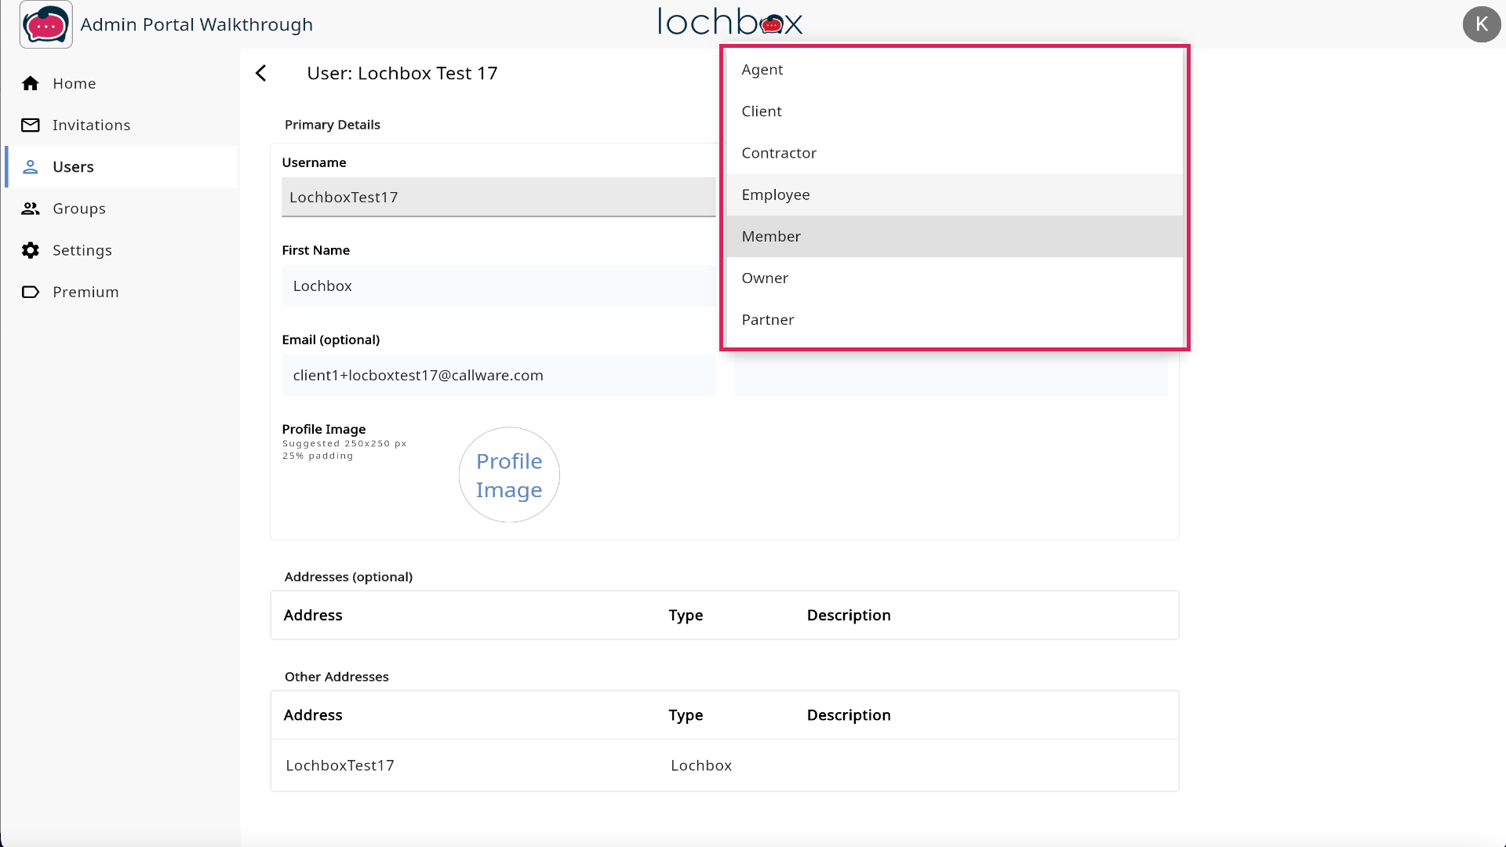The height and width of the screenshot is (847, 1506).
Task: Click the Invitations envelope icon
Action: [x=31, y=125]
